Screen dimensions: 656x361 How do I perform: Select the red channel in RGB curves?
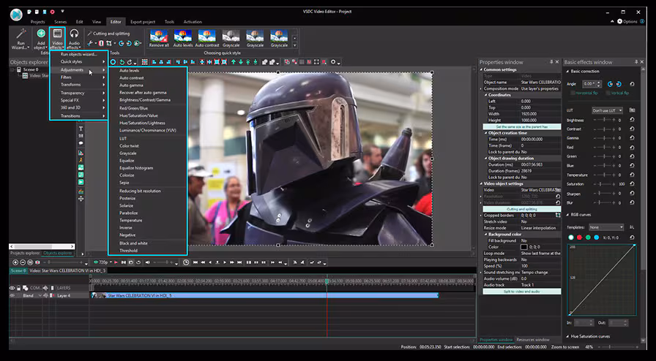click(580, 237)
